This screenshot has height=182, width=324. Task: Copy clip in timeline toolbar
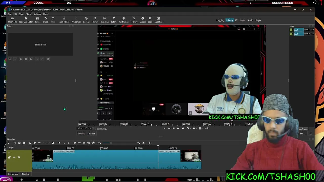tap(19, 143)
